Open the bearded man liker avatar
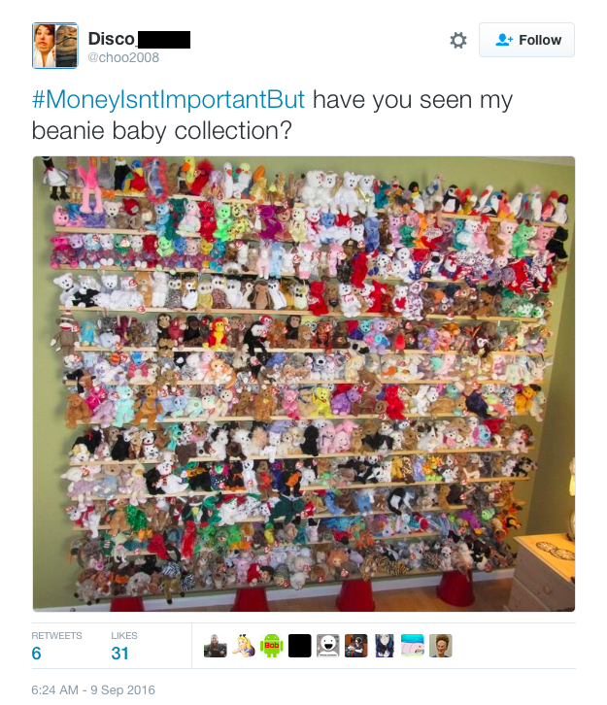607x705 pixels. coord(216,646)
